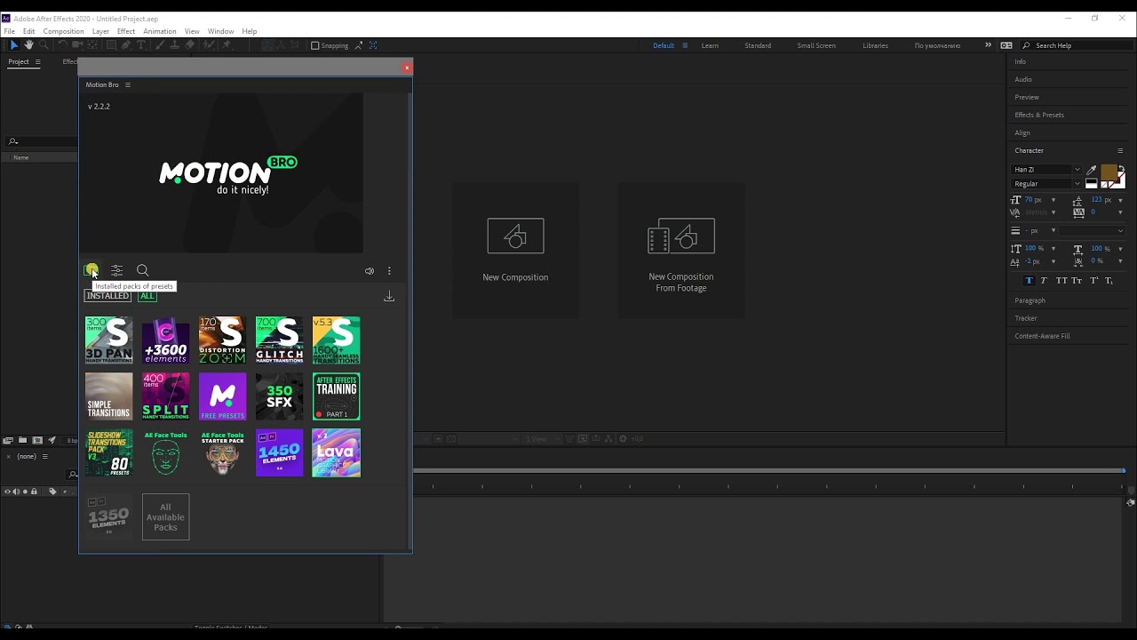
Task: Click the black and white swatch
Action: point(1091,183)
